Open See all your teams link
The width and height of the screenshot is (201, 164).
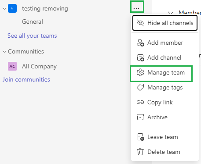click(32, 36)
